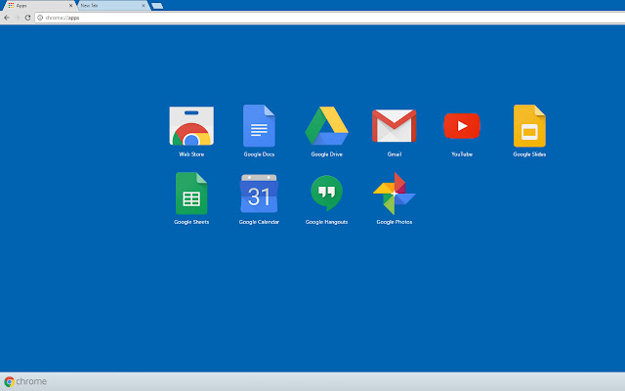Click the browser forward arrow
625x391 pixels.
click(17, 18)
